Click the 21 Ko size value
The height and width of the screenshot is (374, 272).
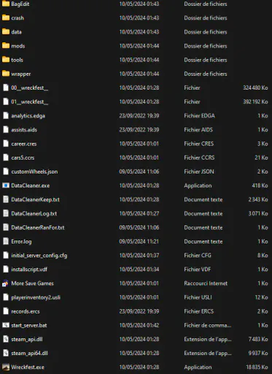pyautogui.click(x=261, y=158)
